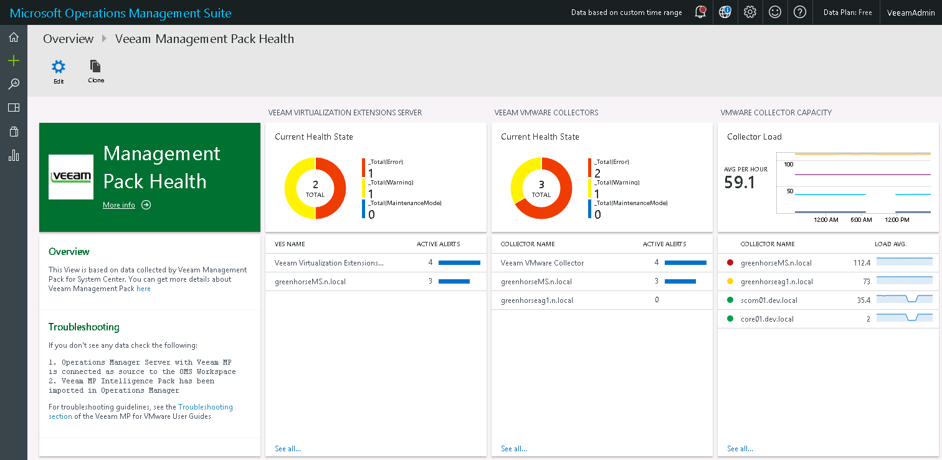This screenshot has width=942, height=460.
Task: Go back to Overview breadcrumb
Action: (68, 39)
